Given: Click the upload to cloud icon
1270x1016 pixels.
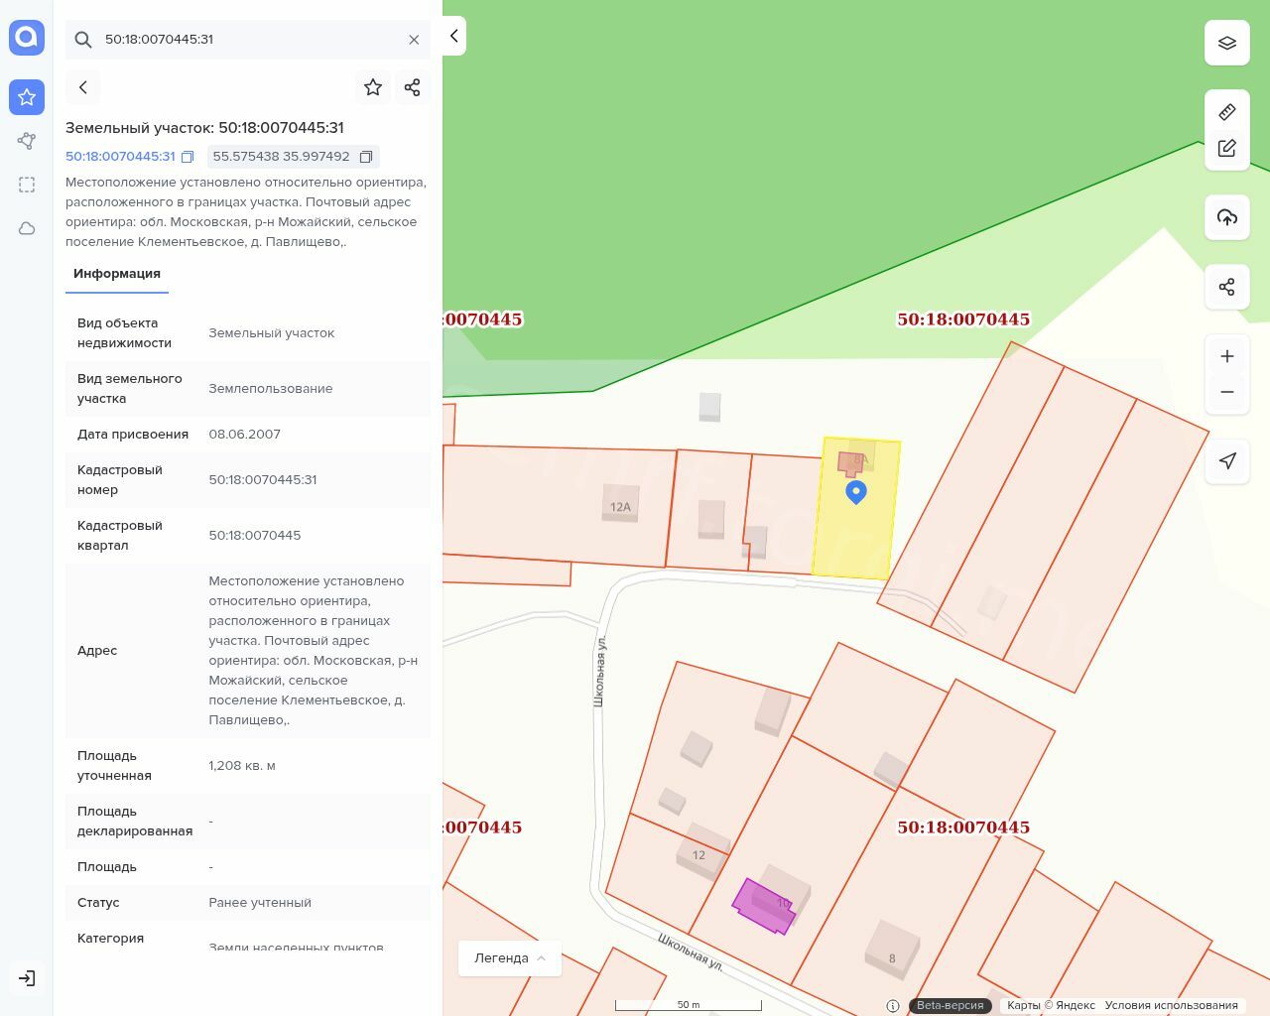Looking at the screenshot, I should (x=1227, y=218).
